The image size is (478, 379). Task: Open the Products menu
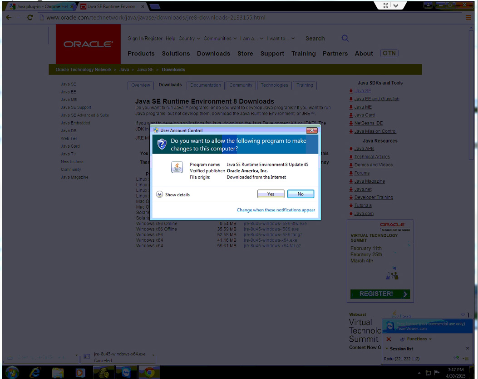[x=141, y=54]
